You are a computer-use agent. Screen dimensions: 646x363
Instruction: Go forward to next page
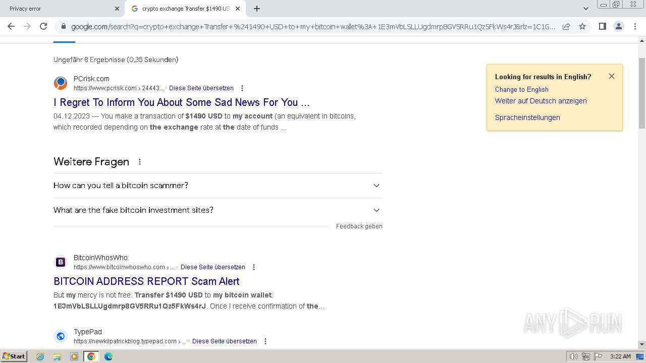click(27, 26)
